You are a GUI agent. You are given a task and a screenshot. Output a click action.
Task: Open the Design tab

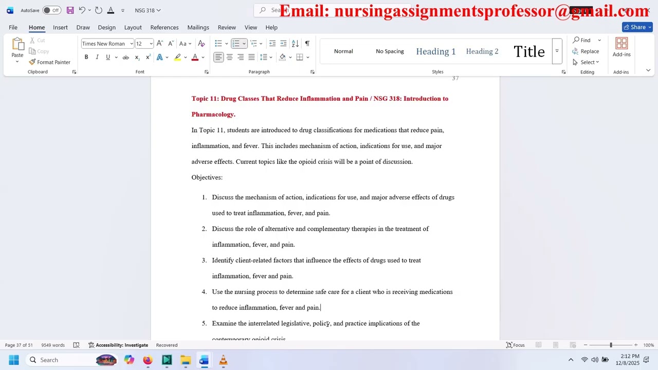tap(106, 27)
